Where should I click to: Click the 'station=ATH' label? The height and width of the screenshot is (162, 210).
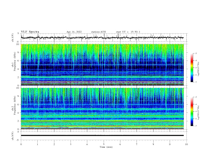[x=98, y=32]
